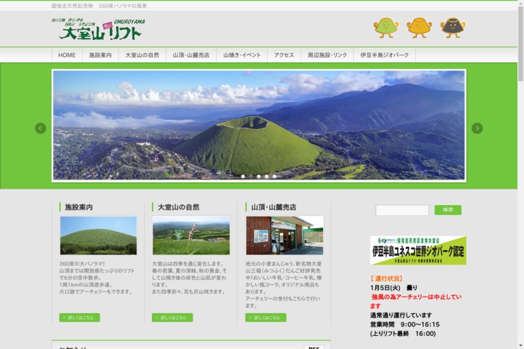Open the RSS feed button
Screen dimensions: 524x349
tap(314, 346)
